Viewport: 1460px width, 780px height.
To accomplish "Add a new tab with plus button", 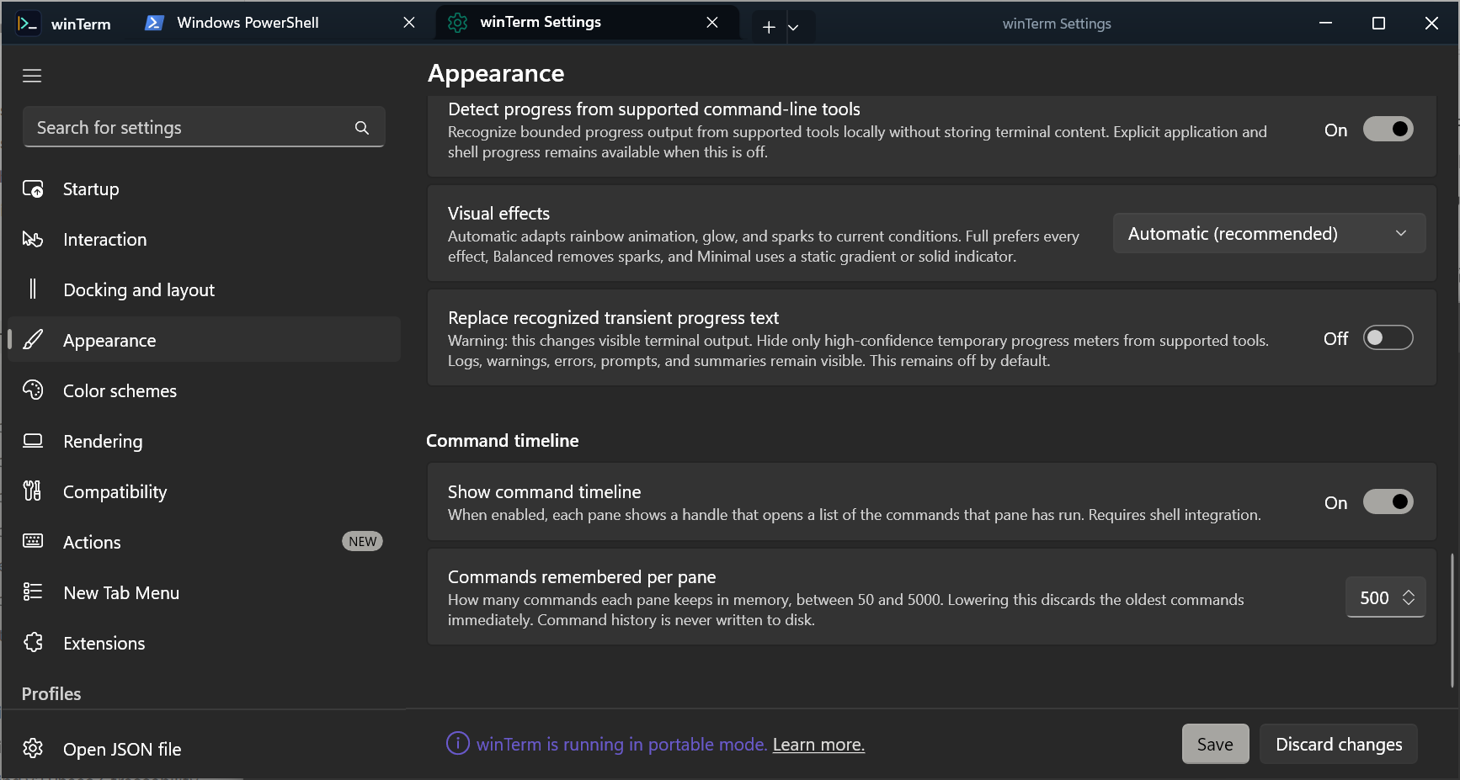I will pyautogui.click(x=769, y=27).
